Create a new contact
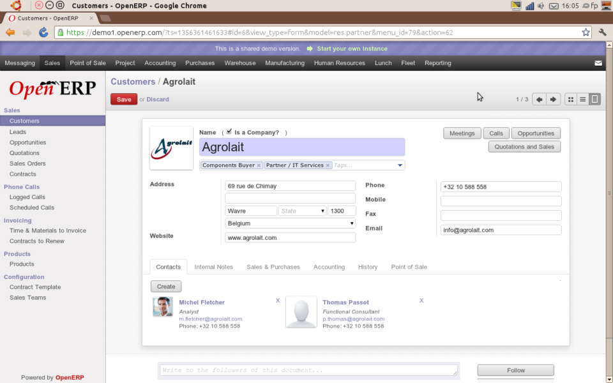Screen dimensions: 613x383 pyautogui.click(x=166, y=287)
